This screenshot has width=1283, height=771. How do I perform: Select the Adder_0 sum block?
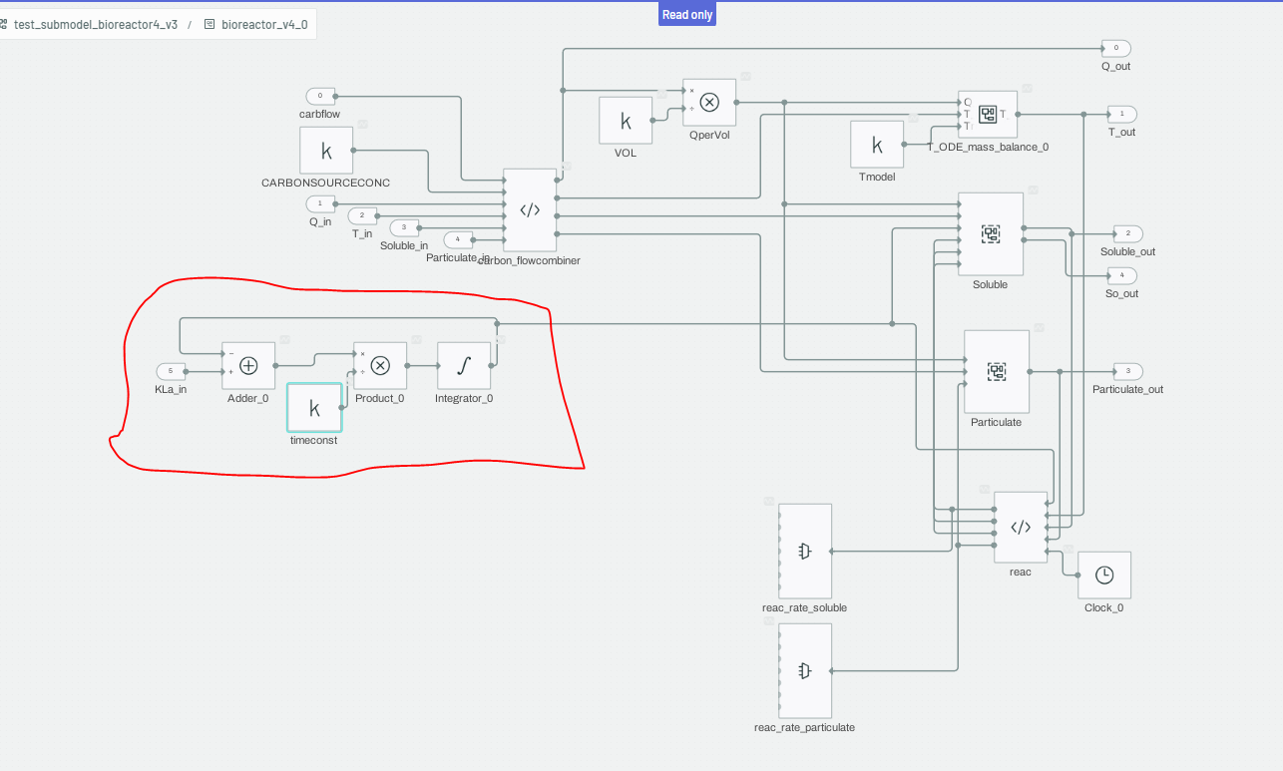pyautogui.click(x=248, y=366)
